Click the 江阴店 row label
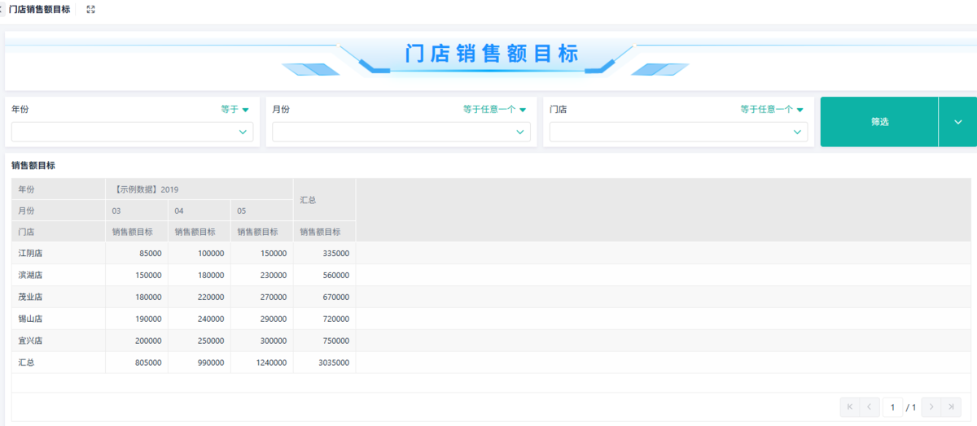The image size is (977, 426). coord(30,254)
